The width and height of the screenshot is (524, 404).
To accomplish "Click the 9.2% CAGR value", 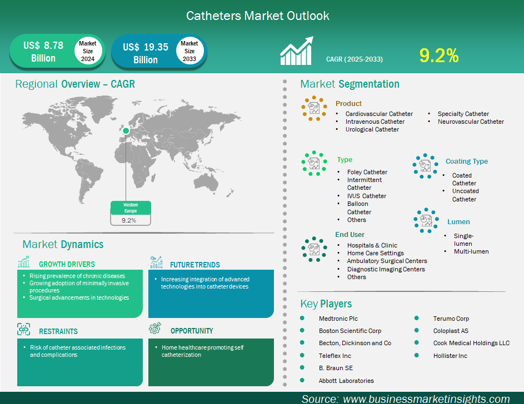I will tap(439, 55).
